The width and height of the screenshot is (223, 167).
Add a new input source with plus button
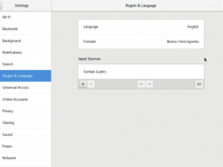click(83, 84)
